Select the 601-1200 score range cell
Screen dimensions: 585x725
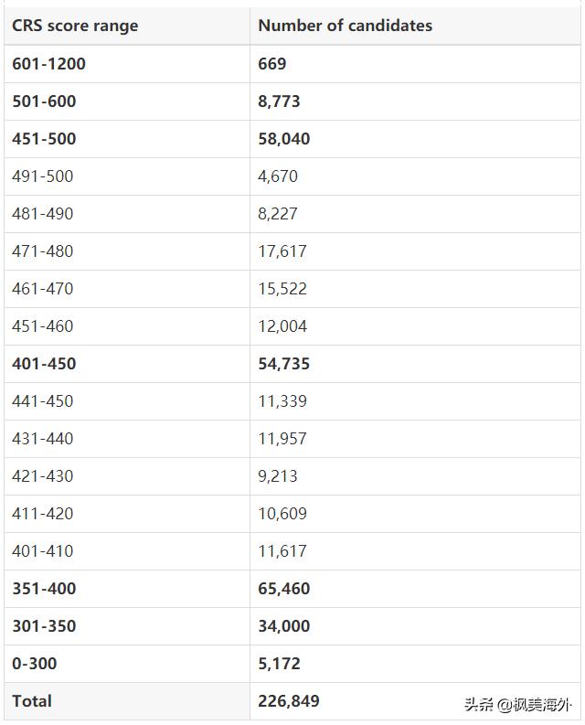48,64
